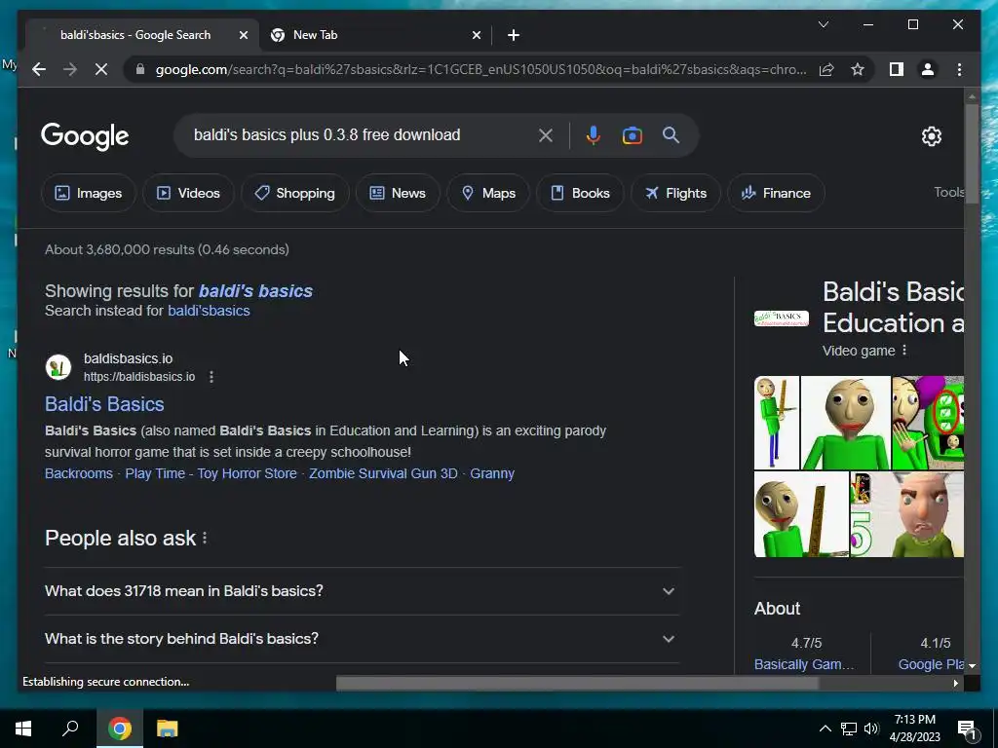Open People also ask options menu

205,538
